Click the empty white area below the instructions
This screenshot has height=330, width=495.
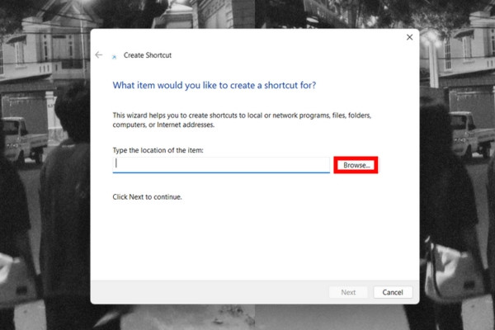tap(255, 242)
